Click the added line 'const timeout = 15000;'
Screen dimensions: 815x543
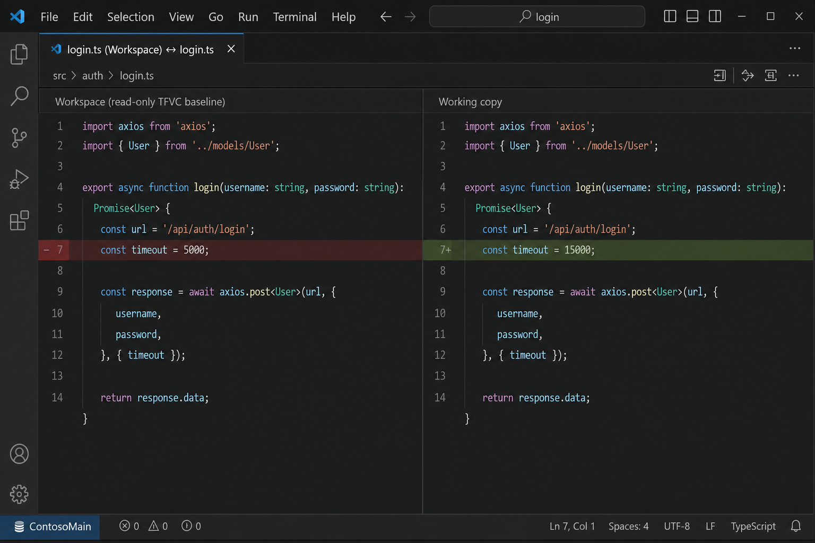point(539,250)
